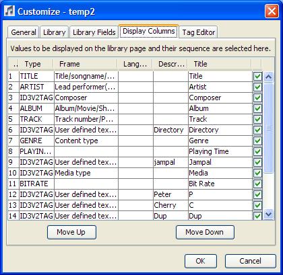This screenshot has height=275, width=283.
Task: Click the Content type frame cell
Action: [x=86, y=141]
